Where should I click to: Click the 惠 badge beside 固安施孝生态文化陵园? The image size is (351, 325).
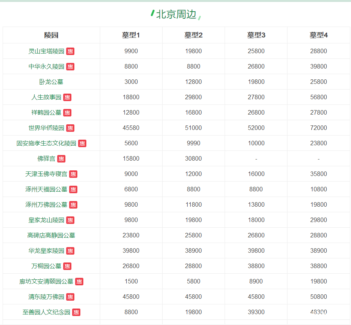tap(82, 143)
